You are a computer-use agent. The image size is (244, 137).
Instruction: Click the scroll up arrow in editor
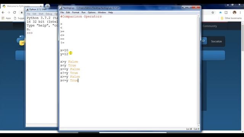pyautogui.click(x=199, y=16)
